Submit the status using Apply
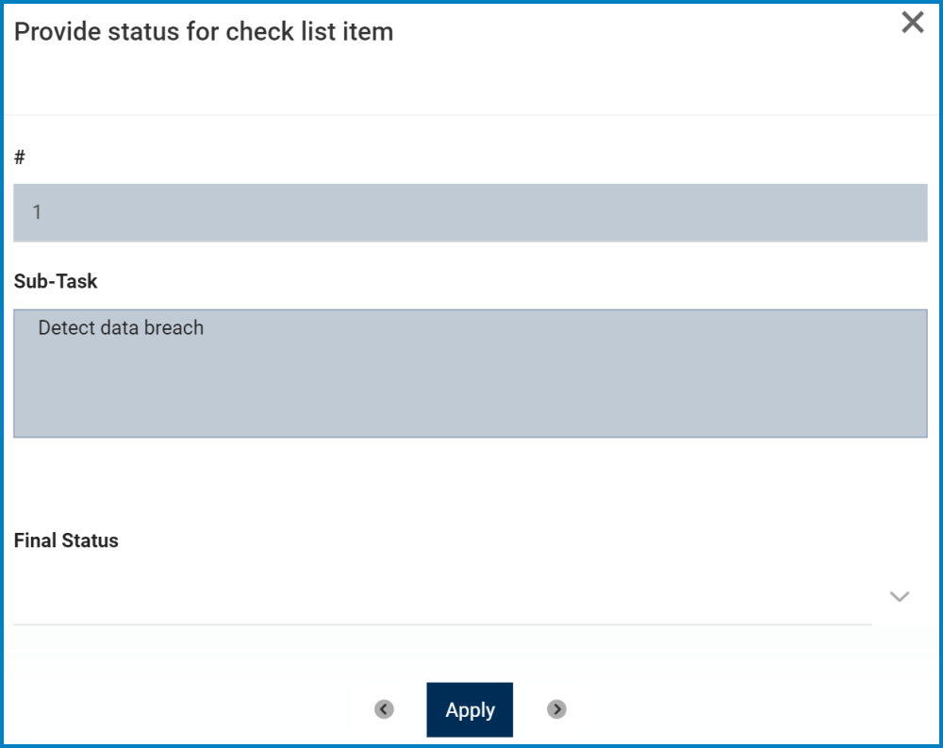Image resolution: width=943 pixels, height=748 pixels. tap(470, 709)
